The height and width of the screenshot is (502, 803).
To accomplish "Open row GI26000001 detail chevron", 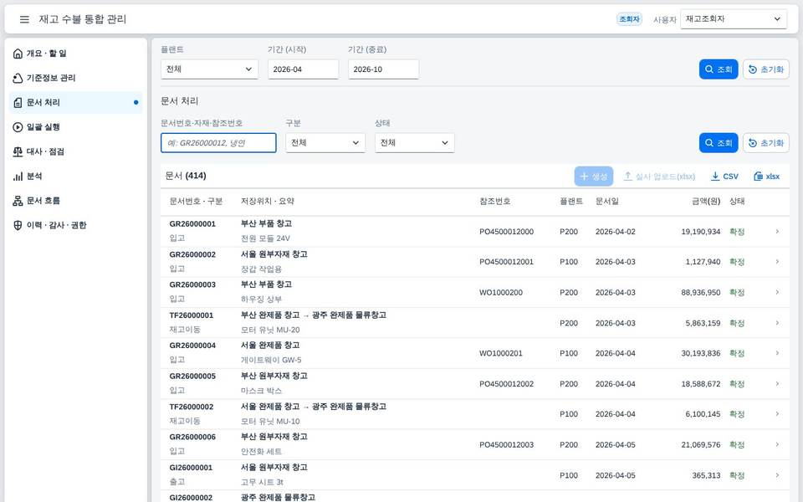I will tap(777, 475).
